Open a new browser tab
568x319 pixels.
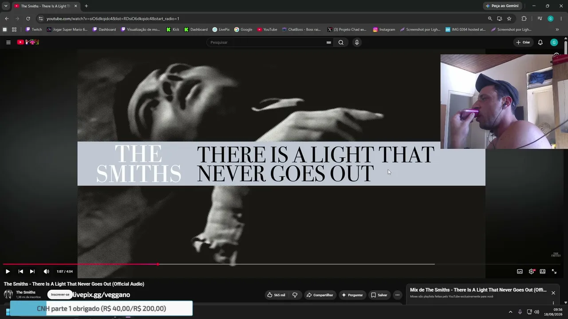(x=86, y=6)
